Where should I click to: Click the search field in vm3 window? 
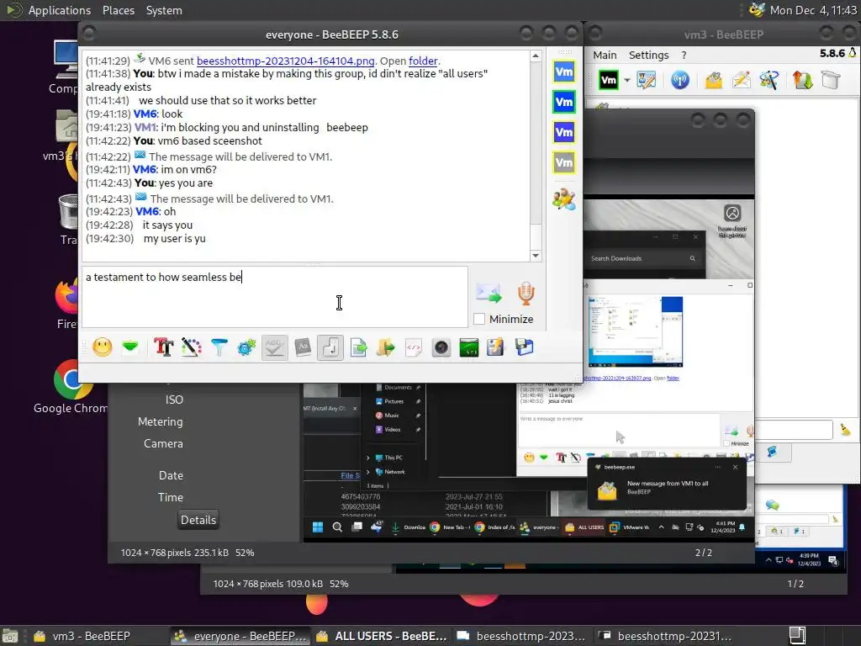[794, 430]
